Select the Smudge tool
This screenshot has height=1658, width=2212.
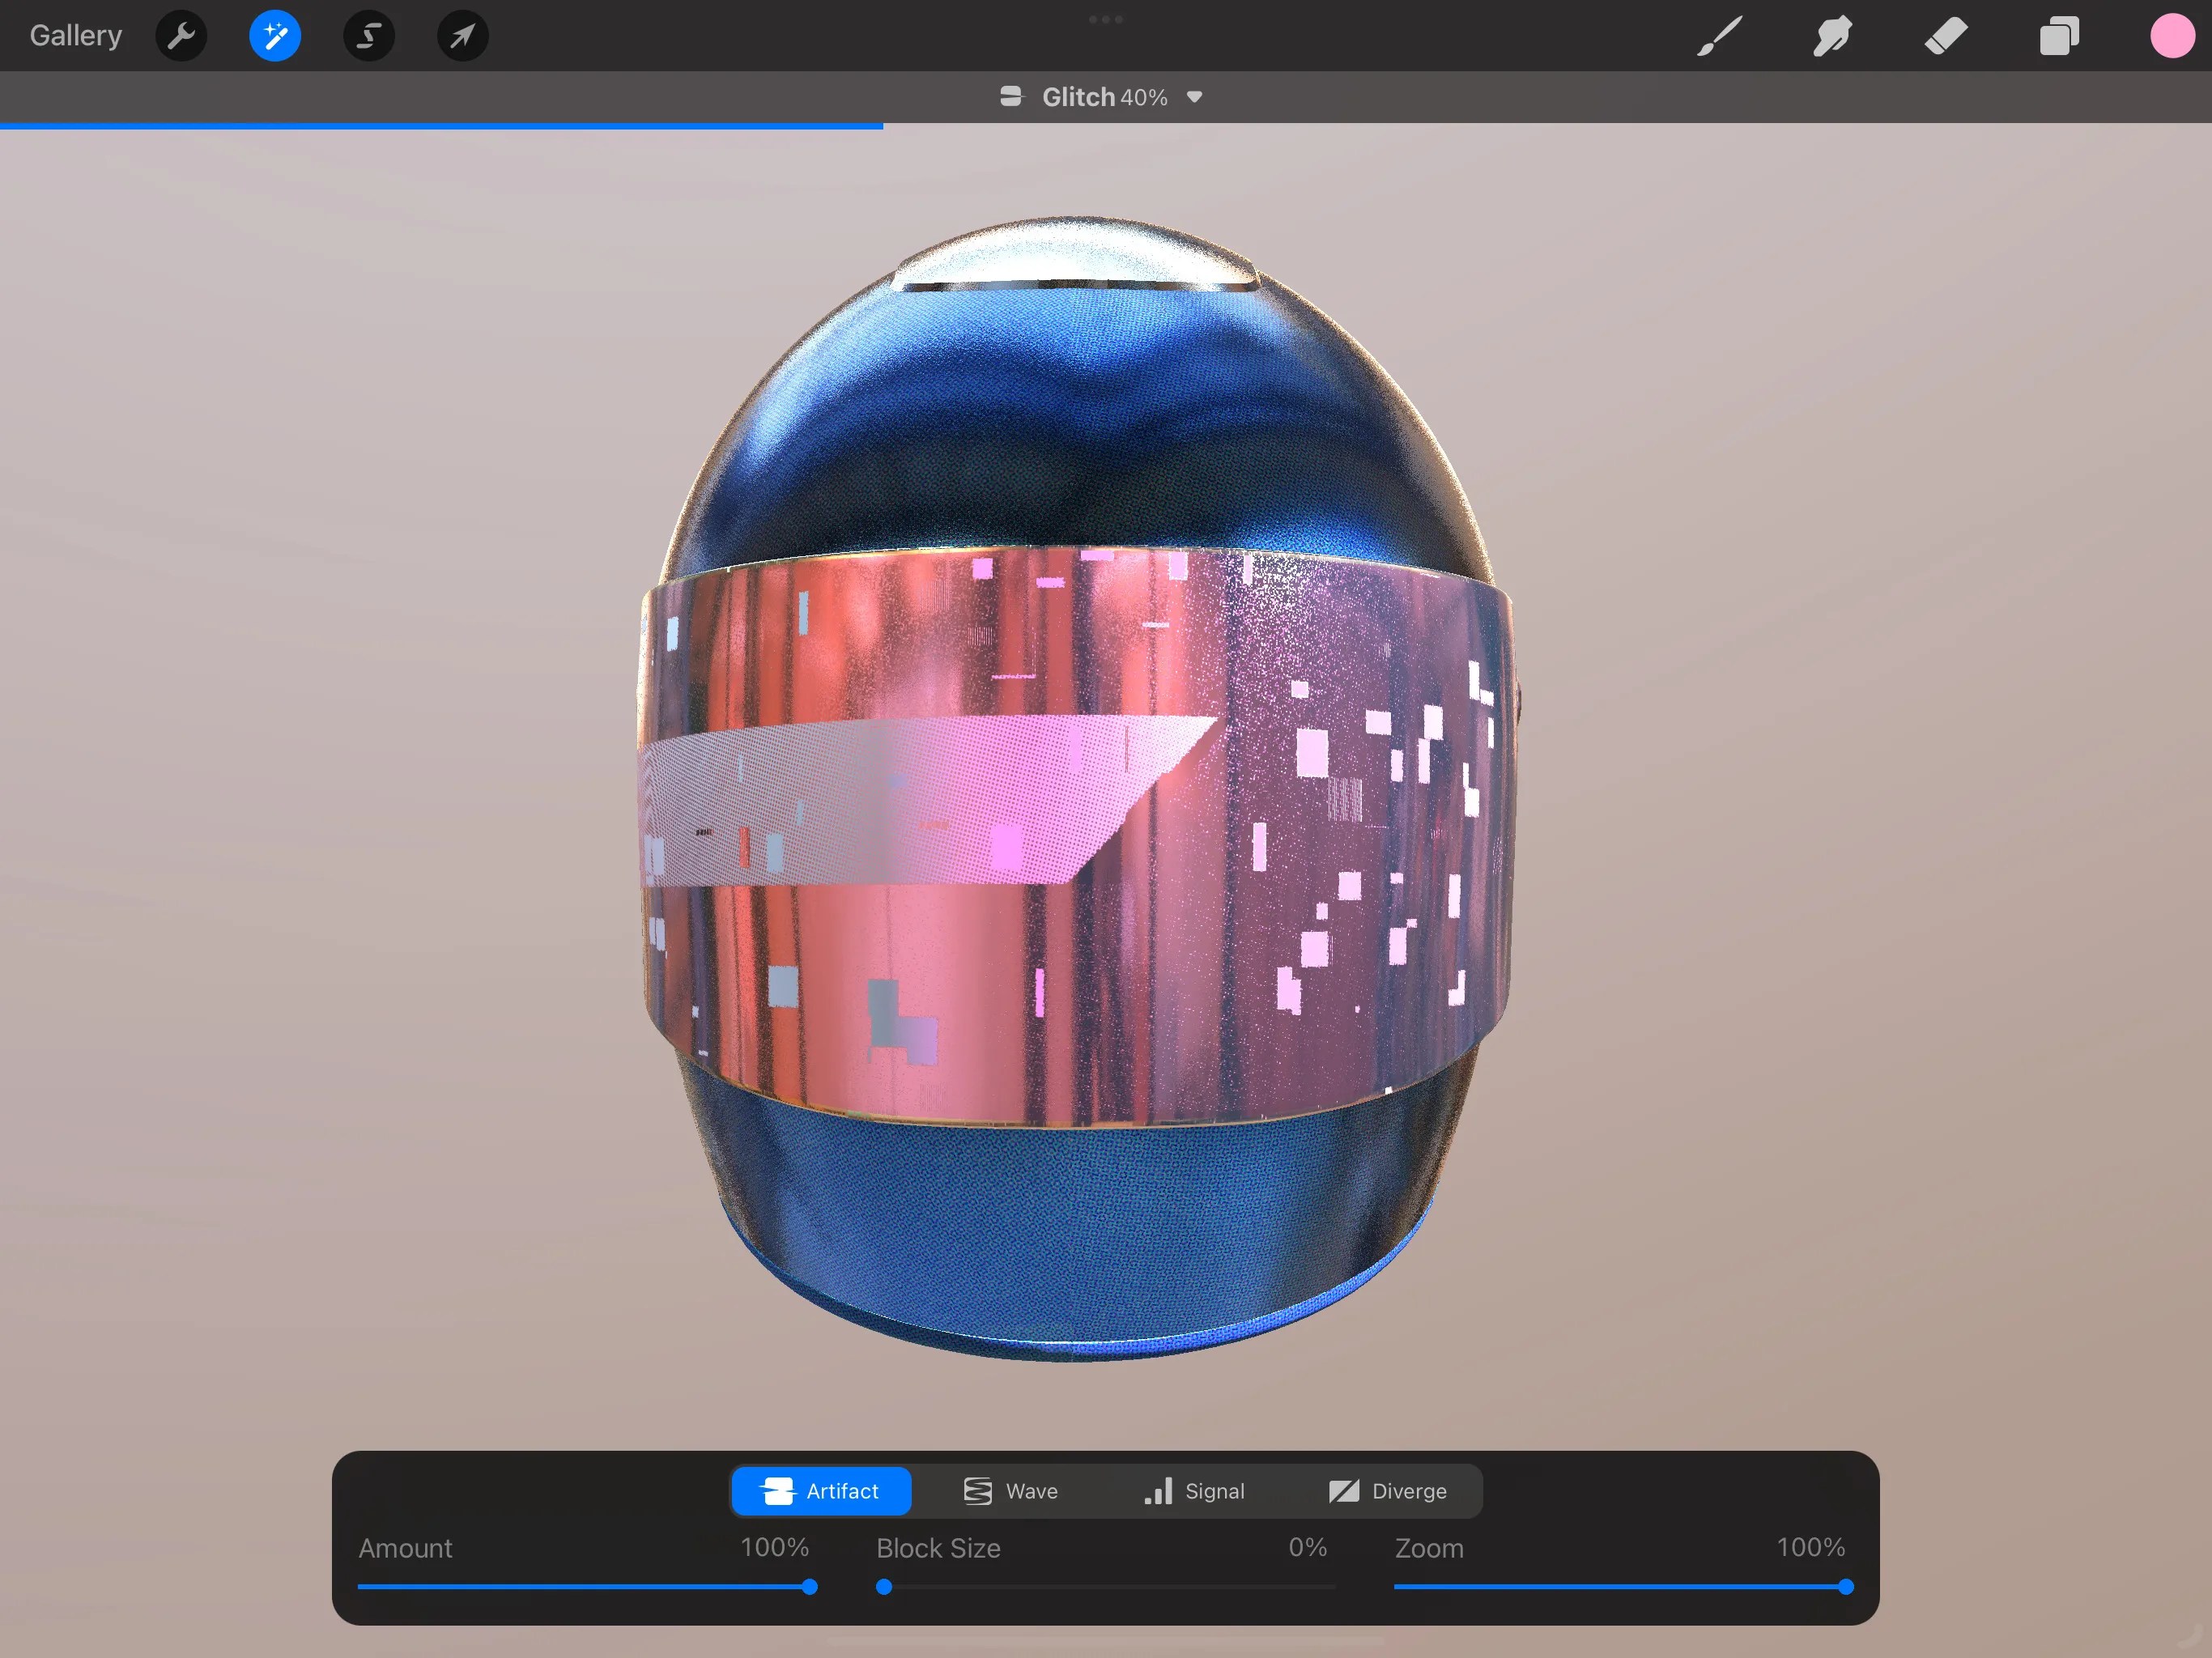pyautogui.click(x=1832, y=35)
